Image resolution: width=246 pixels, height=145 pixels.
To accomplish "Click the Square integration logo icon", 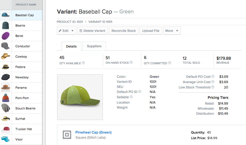I will point(67,135).
